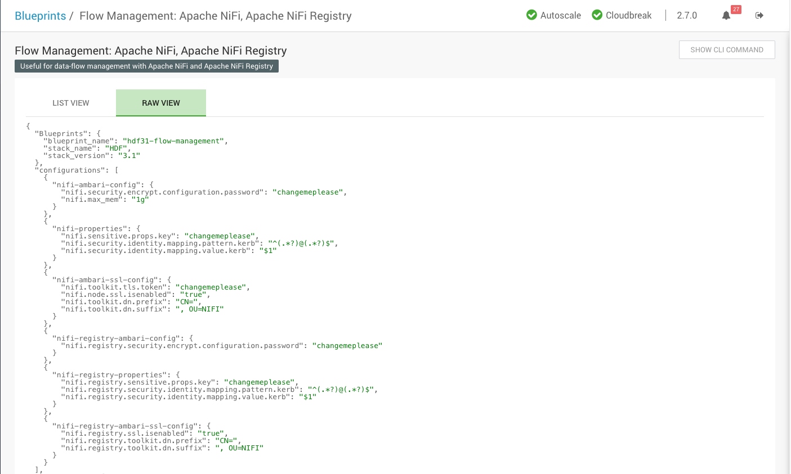Click the "true" value of nifi.node.ssl.isenabled
Screen dimensions: 791x474
[193, 294]
